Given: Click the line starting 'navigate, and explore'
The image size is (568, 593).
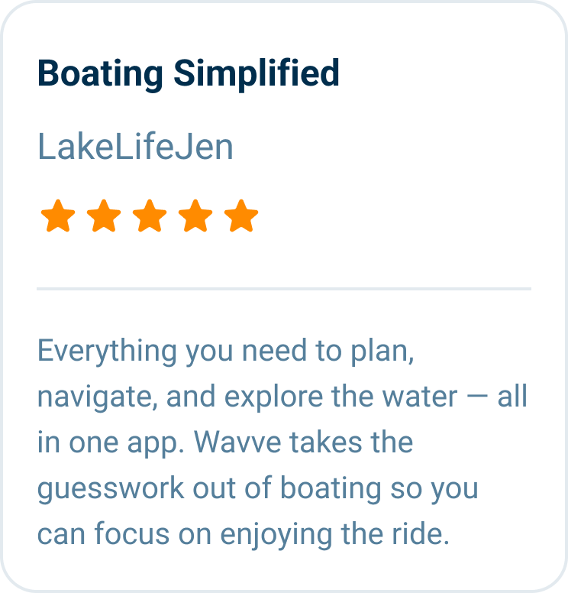Looking at the screenshot, I should [282, 398].
